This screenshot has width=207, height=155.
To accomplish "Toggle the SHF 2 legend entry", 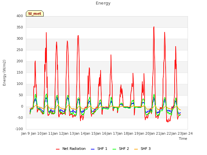I will (121, 149).
